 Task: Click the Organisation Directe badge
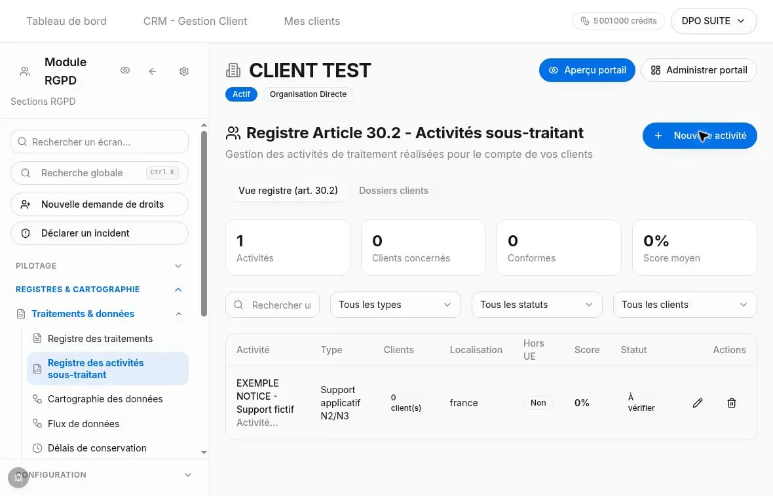[308, 94]
